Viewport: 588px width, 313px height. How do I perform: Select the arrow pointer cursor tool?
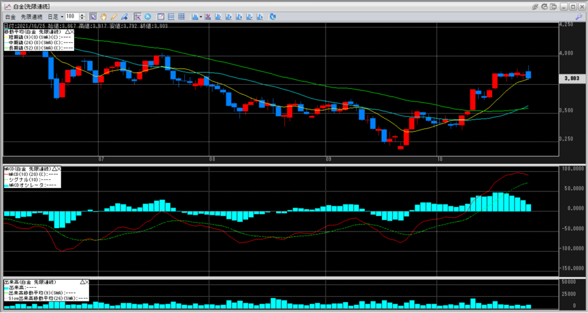click(93, 17)
